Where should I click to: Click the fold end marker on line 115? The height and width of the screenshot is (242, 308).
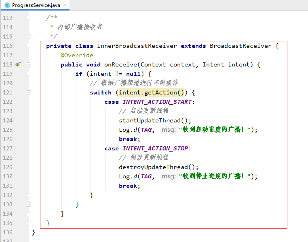point(29,36)
